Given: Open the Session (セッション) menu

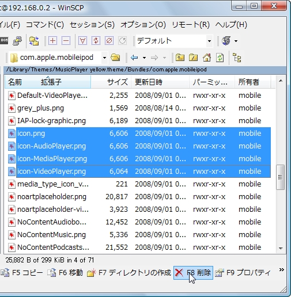Looking at the screenshot, I should click(92, 25).
